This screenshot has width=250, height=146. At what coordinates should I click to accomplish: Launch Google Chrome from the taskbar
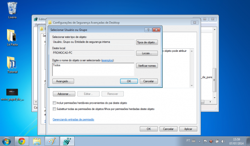(22, 141)
